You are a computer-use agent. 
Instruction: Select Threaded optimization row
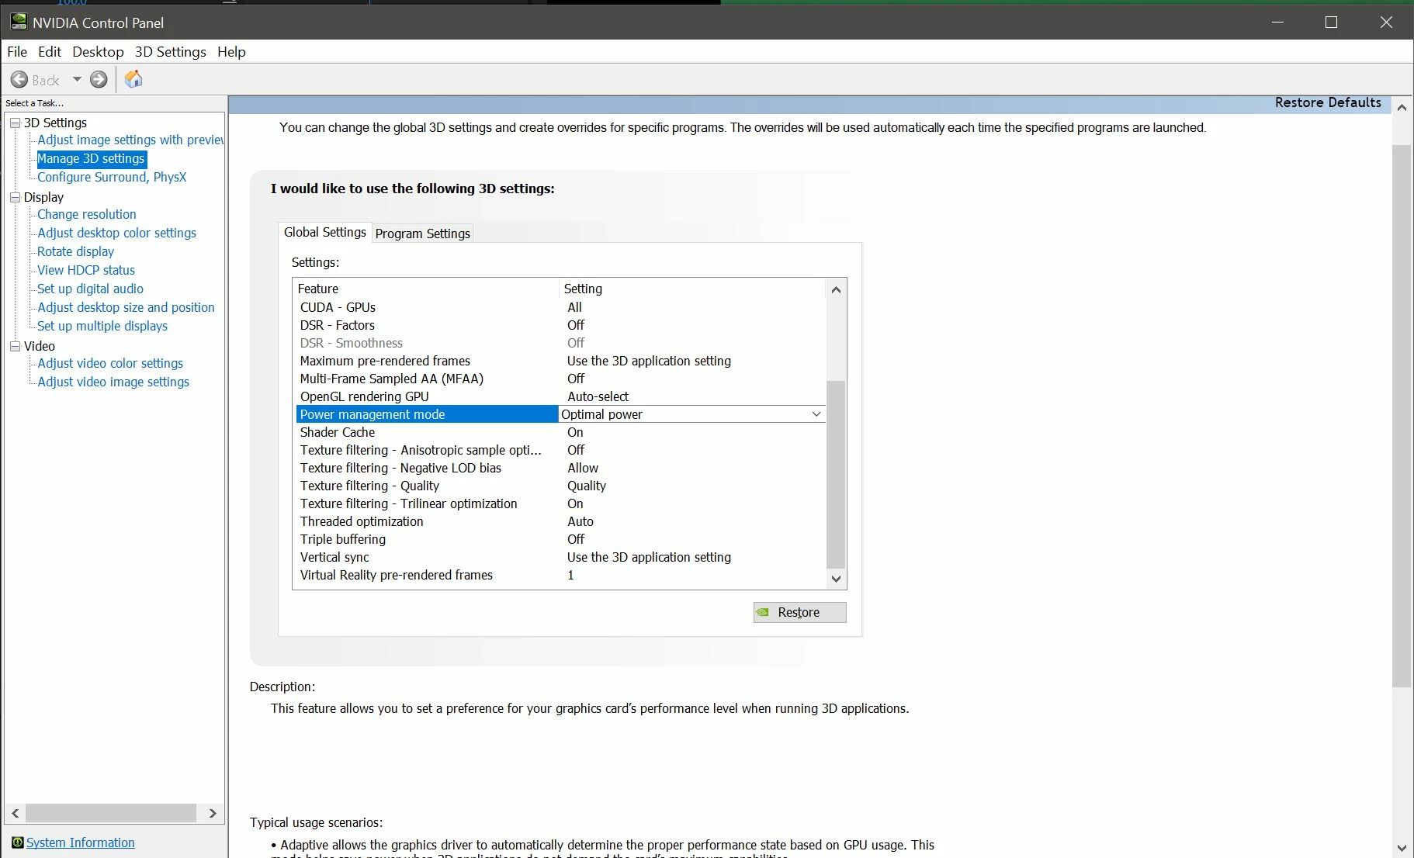[x=559, y=521]
